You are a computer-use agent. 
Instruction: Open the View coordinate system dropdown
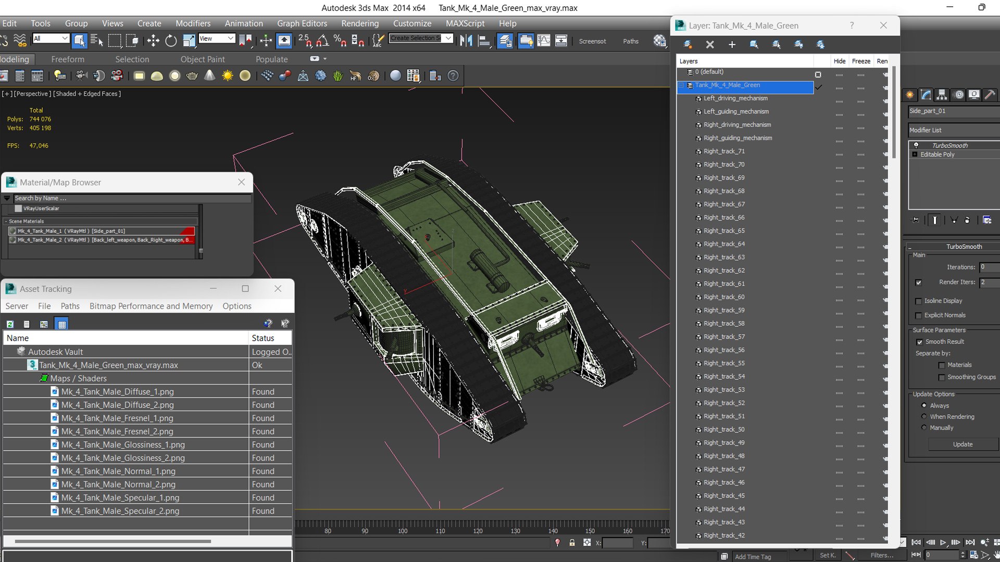(x=216, y=39)
